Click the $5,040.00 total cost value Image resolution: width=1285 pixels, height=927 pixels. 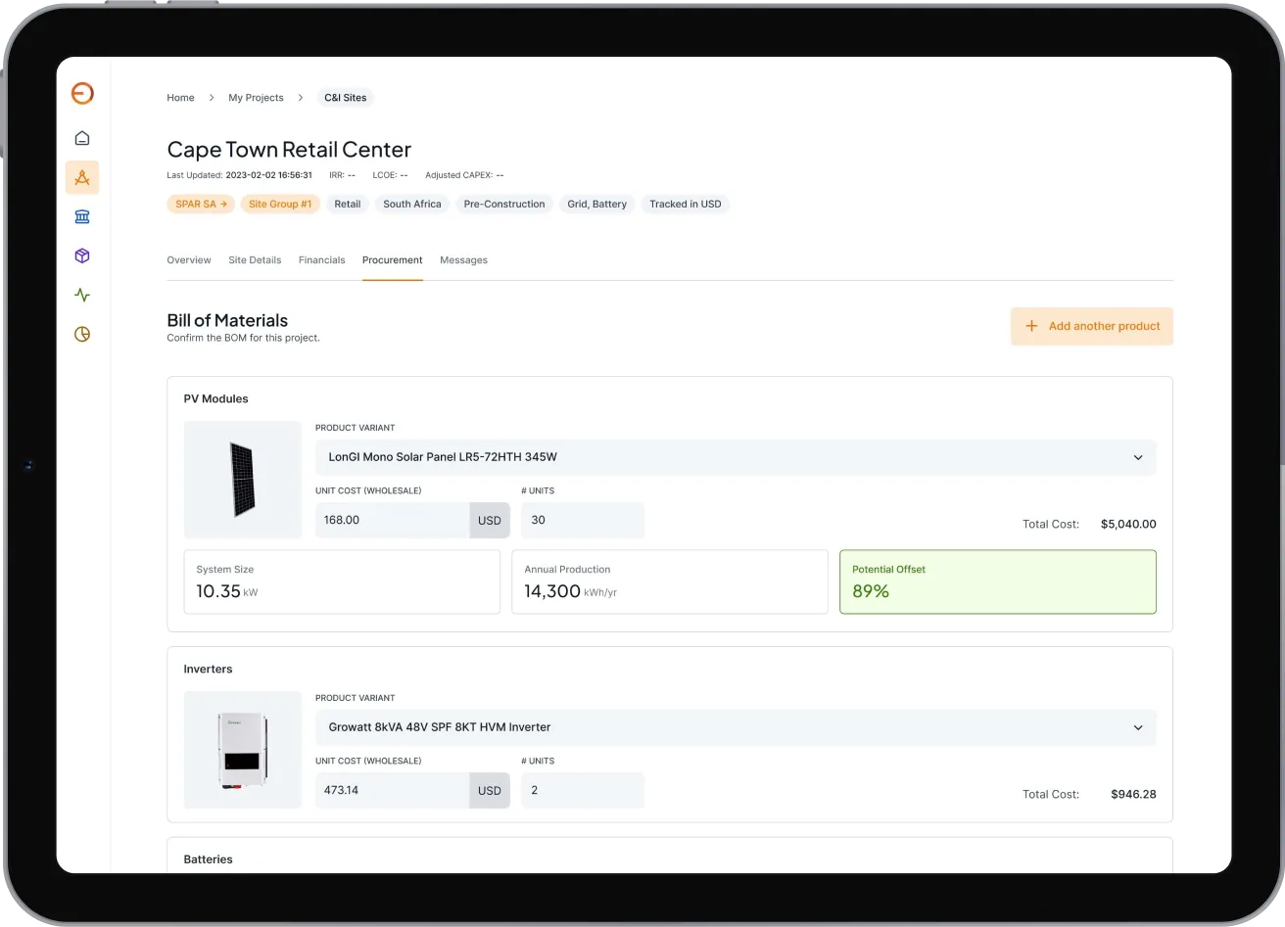pos(1128,525)
